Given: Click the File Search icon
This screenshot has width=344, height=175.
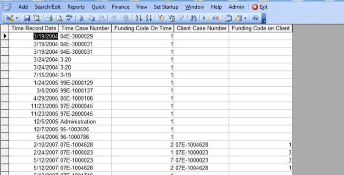Looking at the screenshot, I should pyautogui.click(x=37, y=18).
